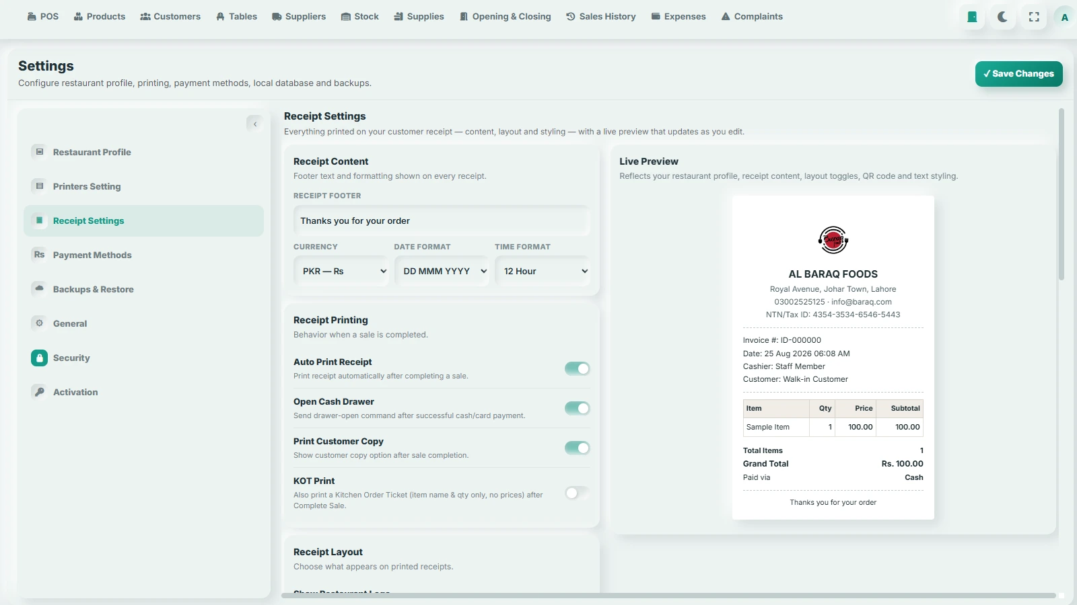
Task: Click the POS cash register icon
Action: 32,16
